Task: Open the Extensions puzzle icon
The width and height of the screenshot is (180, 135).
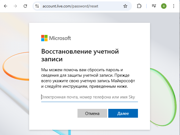Action: 139,6
